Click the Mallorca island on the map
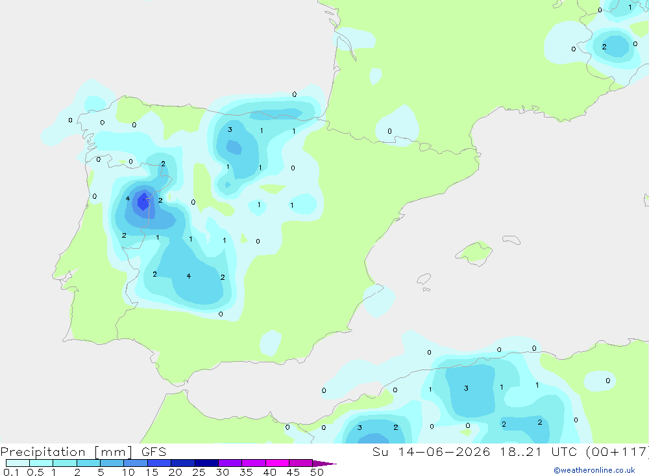649x476 pixels. coord(474,252)
